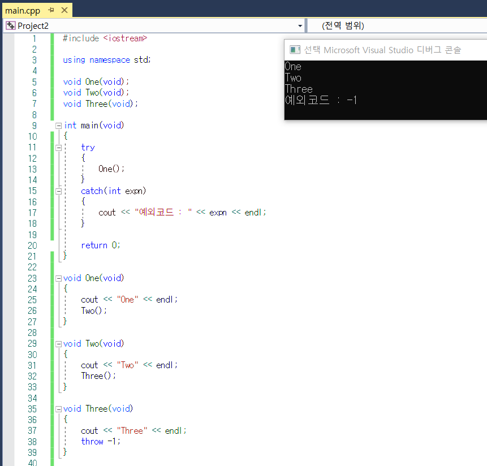Click the "예외코드 : " string literal

click(x=163, y=212)
